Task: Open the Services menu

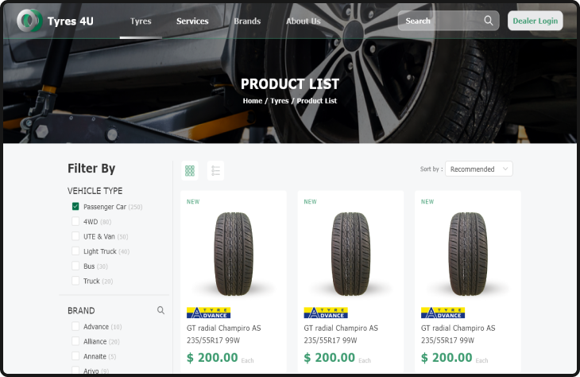Action: point(192,21)
